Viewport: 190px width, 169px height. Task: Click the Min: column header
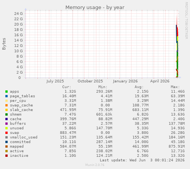click(103, 87)
